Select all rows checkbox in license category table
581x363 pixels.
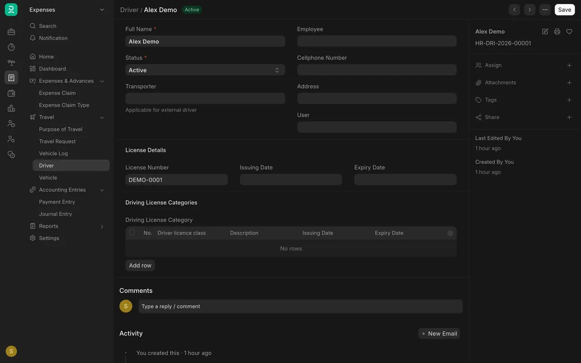(132, 232)
